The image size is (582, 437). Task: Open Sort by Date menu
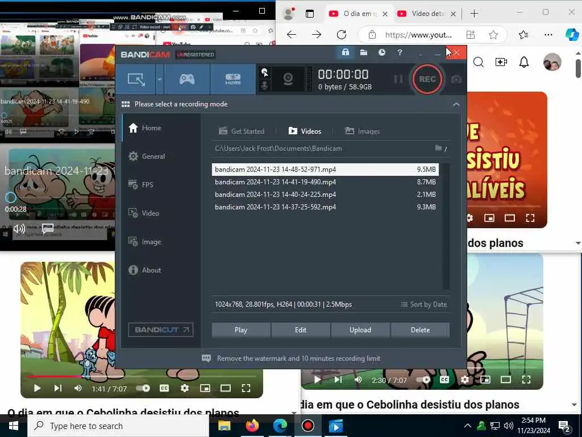424,304
